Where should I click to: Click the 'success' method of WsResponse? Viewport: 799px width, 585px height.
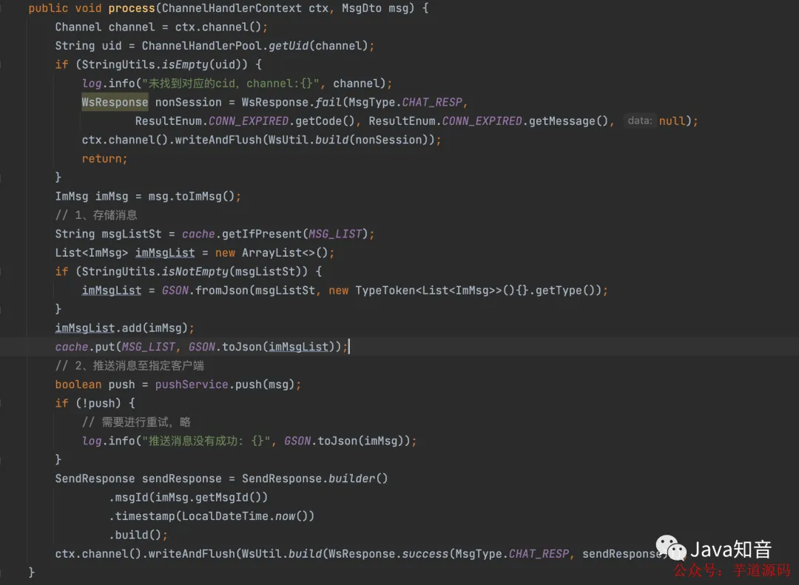coord(425,554)
